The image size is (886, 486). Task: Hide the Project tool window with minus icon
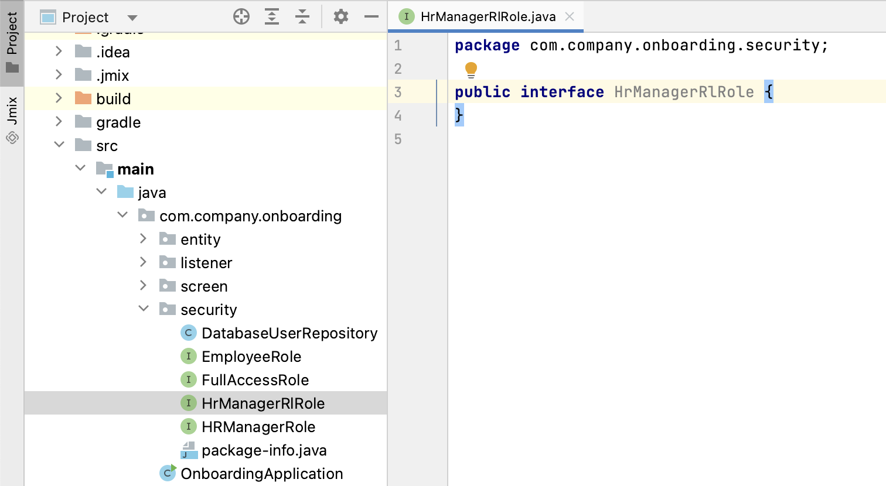pyautogui.click(x=372, y=17)
